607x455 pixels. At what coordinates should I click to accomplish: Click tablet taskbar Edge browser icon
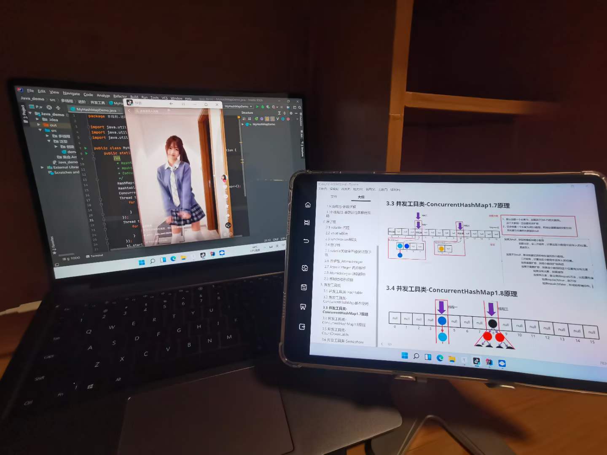(440, 358)
